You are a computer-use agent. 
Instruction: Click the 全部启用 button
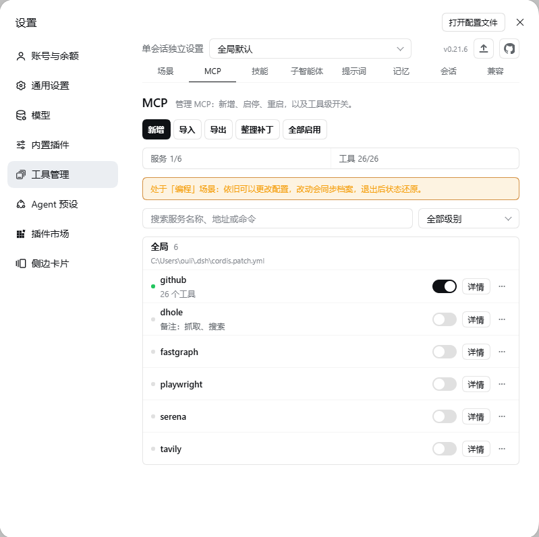[304, 129]
